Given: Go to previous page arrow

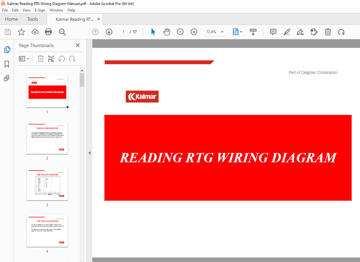Looking at the screenshot, I should [x=95, y=32].
